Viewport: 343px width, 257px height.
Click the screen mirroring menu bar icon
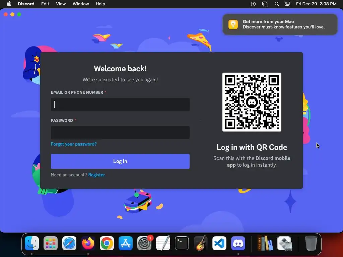click(265, 4)
